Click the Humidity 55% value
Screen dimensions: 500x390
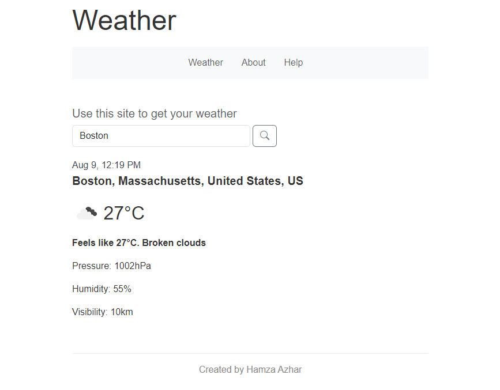[x=101, y=289]
